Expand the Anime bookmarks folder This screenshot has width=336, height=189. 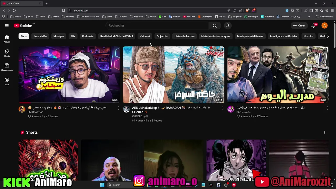pyautogui.click(x=53, y=17)
